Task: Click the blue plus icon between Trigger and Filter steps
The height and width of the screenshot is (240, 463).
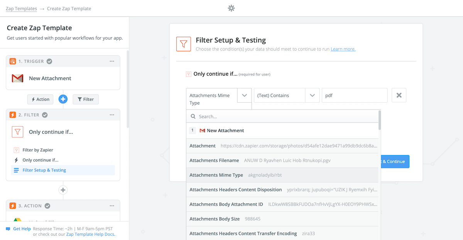Action: click(x=63, y=99)
